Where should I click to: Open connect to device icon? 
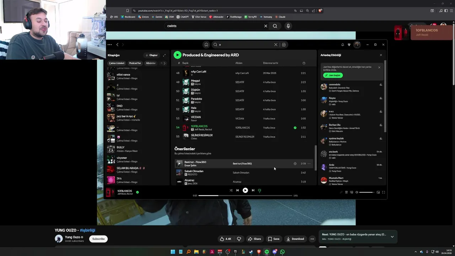coord(352,192)
